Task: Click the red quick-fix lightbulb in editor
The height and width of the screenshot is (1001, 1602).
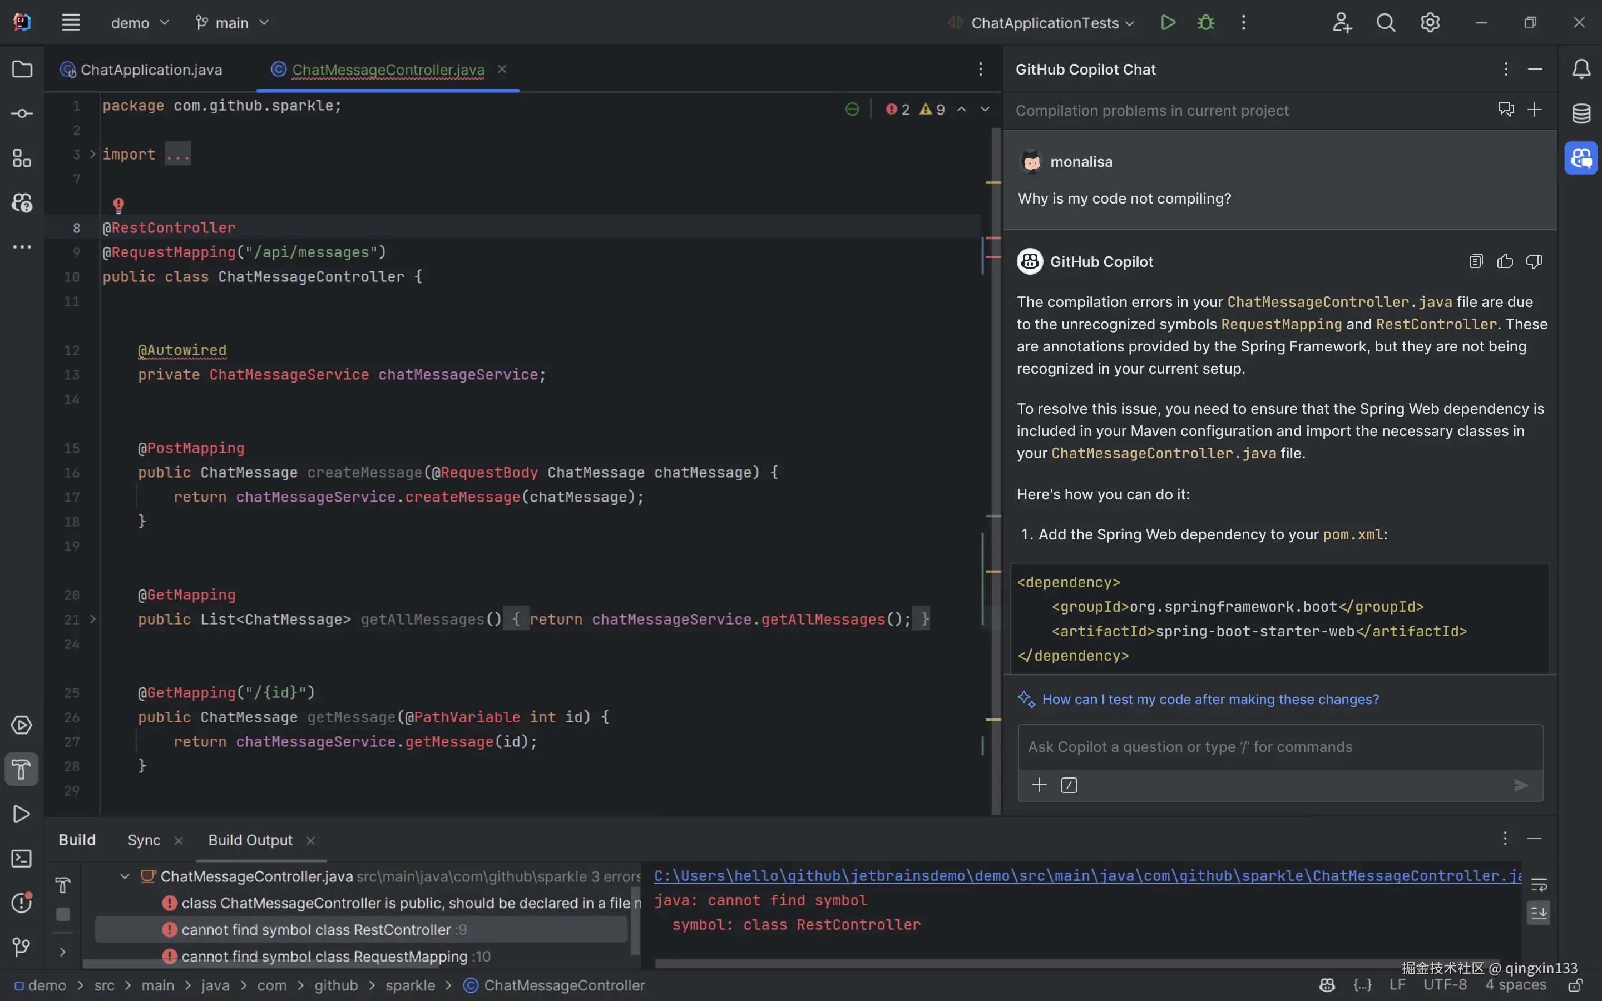Action: click(118, 205)
